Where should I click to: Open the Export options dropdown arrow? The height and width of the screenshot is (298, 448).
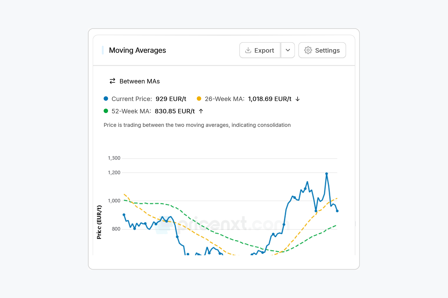pos(288,50)
